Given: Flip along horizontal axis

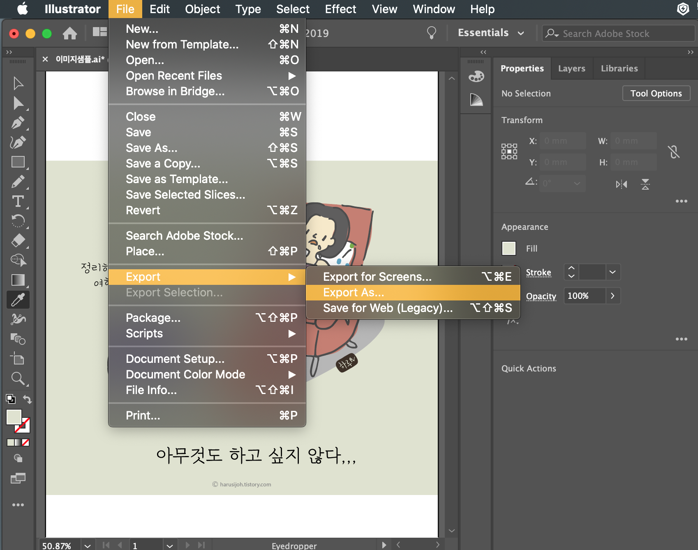Looking at the screenshot, I should click(621, 184).
